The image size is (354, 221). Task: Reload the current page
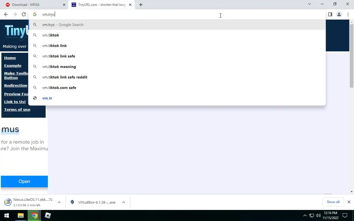point(24,14)
